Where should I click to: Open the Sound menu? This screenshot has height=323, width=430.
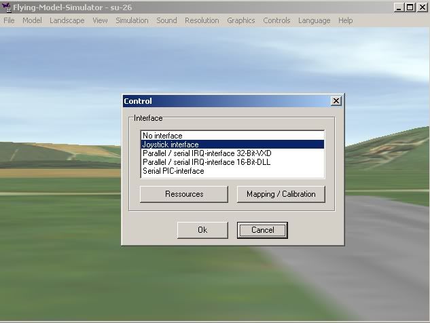coord(166,20)
